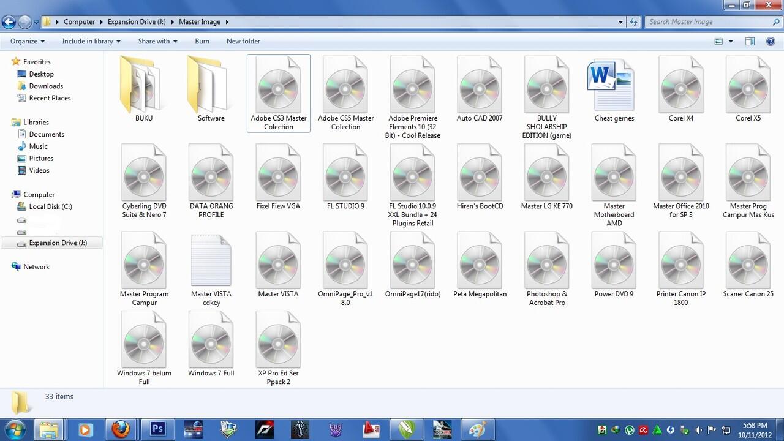Screen dimensions: 784x441
Task: Open Explorer help
Action: coord(771,42)
